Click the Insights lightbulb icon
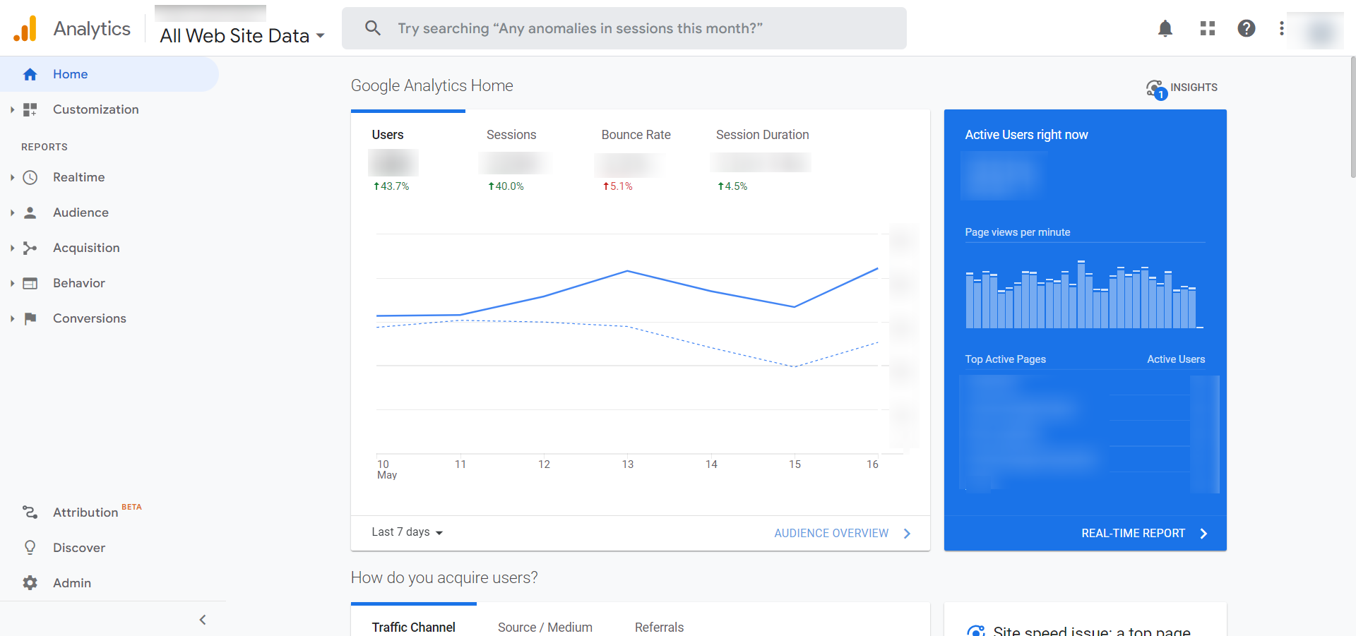Viewport: 1356px width, 636px height. tap(1154, 88)
